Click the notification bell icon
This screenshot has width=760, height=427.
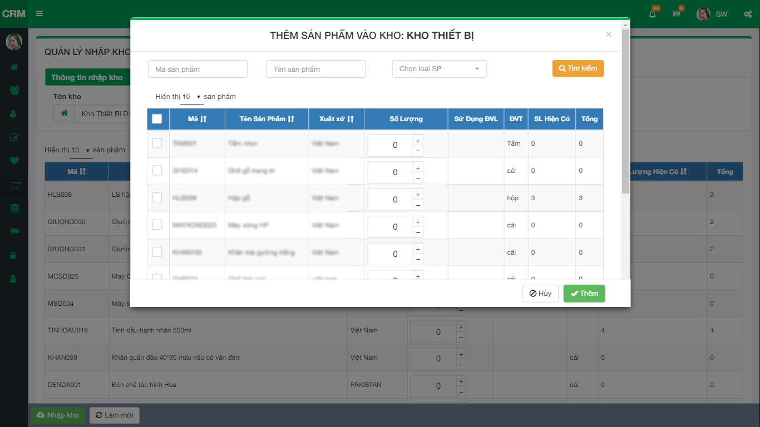(652, 14)
